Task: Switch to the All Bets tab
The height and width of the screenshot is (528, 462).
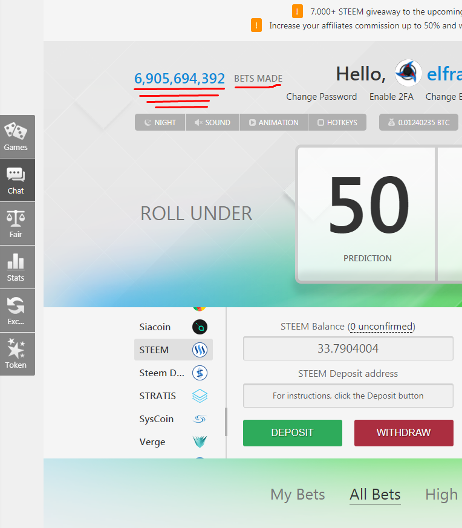Action: pos(375,495)
